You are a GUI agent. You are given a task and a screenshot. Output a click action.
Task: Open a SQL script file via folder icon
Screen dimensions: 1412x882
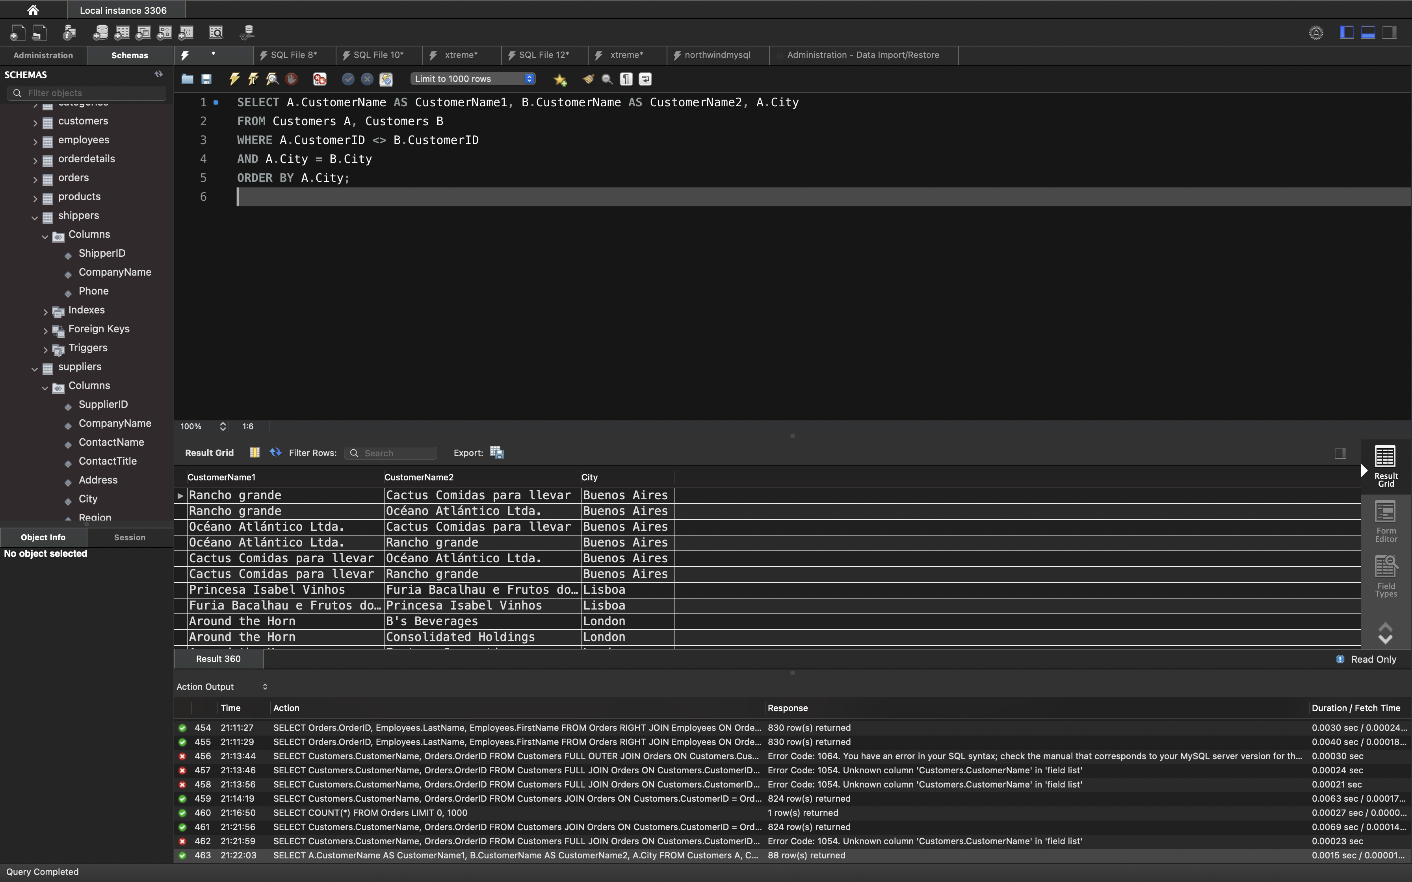pos(187,79)
